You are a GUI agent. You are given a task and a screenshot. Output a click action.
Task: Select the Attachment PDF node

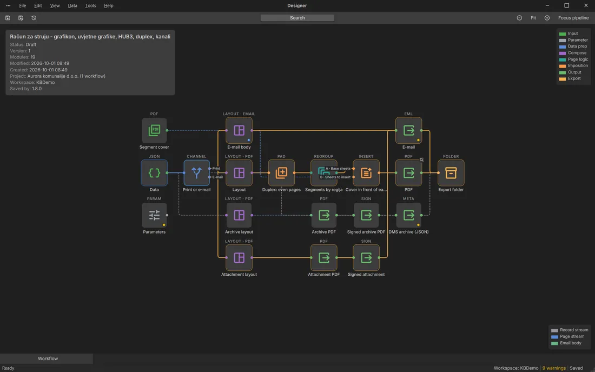[323, 258]
